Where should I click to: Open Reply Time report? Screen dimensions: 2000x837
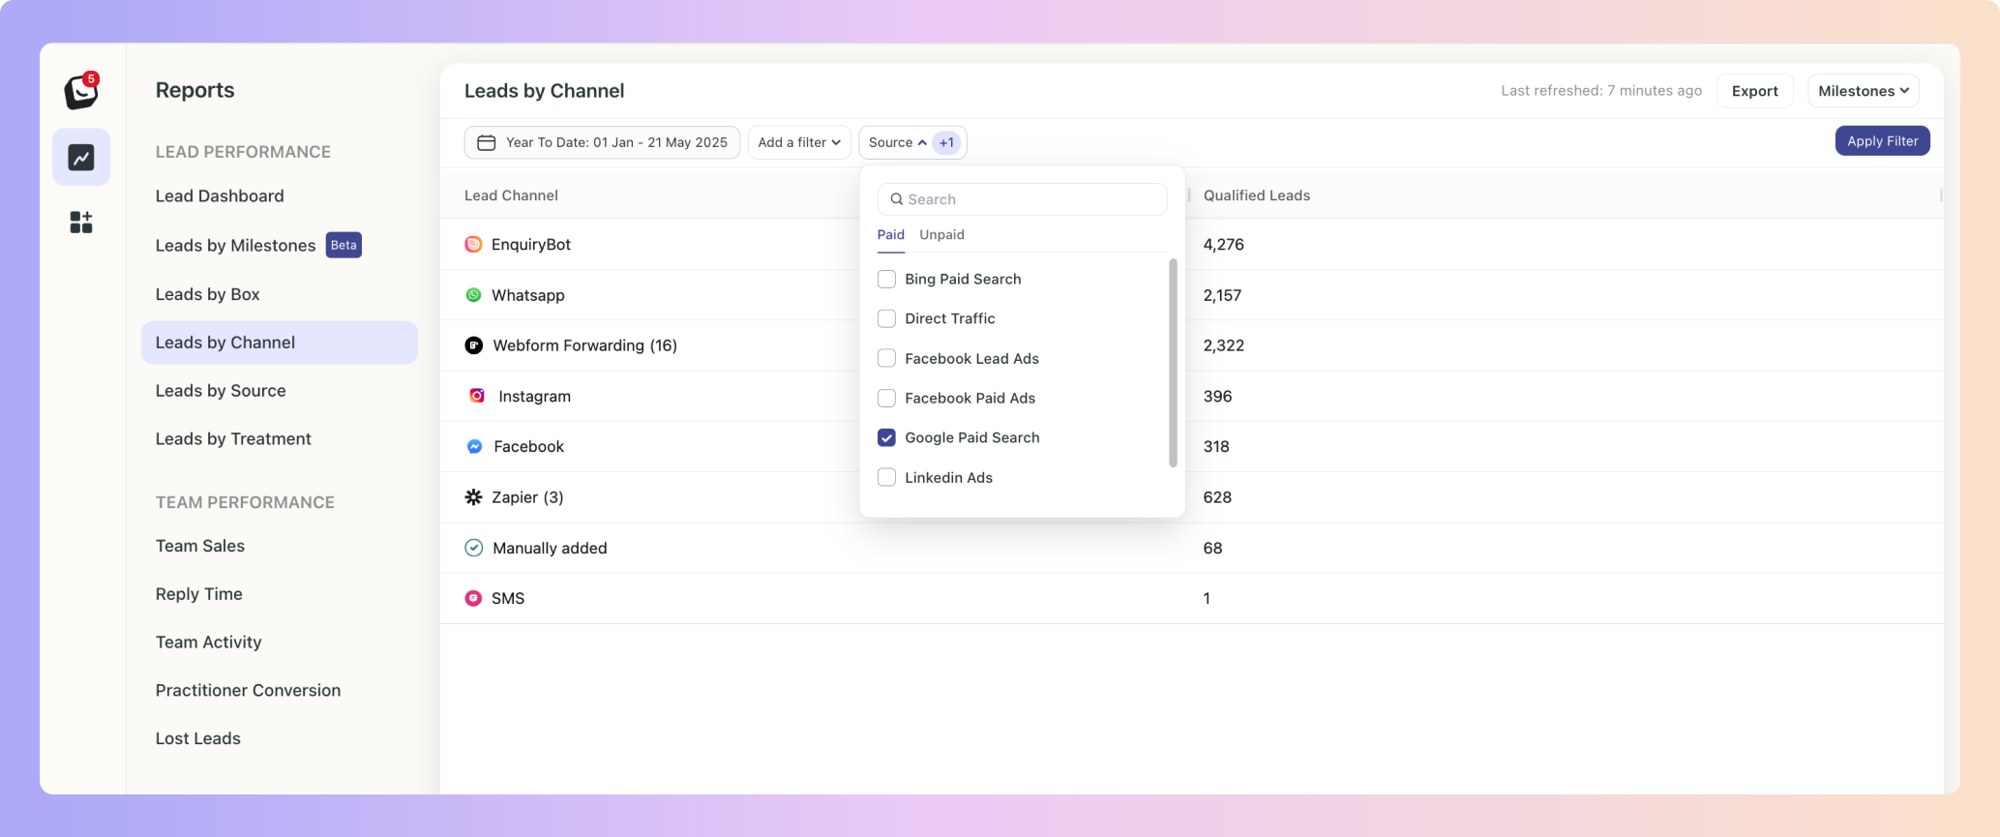click(199, 594)
